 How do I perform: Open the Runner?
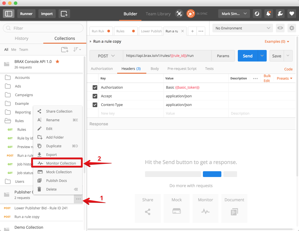pos(26,14)
